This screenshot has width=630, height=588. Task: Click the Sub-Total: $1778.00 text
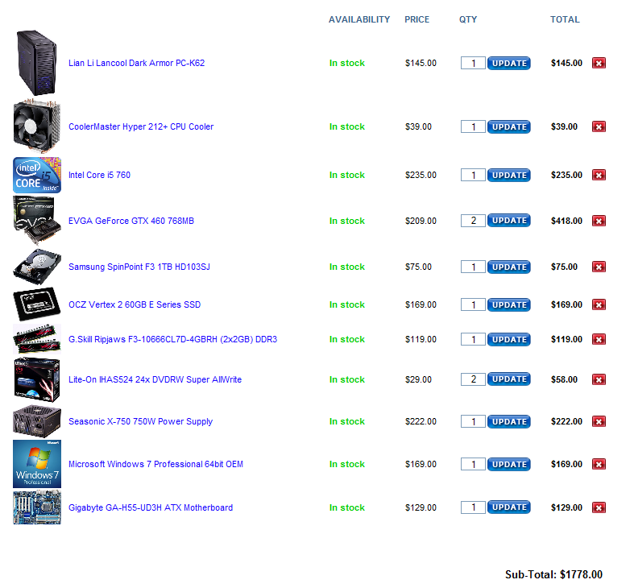(553, 574)
